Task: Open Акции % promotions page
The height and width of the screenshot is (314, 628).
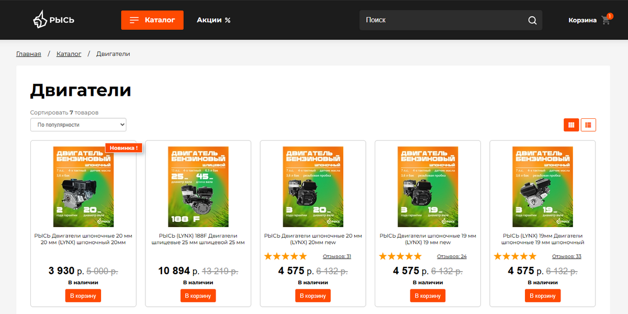Action: [214, 20]
